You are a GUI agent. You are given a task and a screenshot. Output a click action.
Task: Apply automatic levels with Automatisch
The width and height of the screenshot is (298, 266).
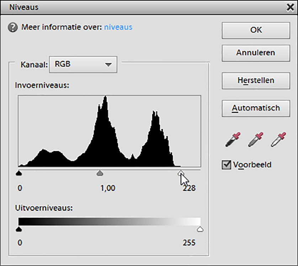pos(256,108)
